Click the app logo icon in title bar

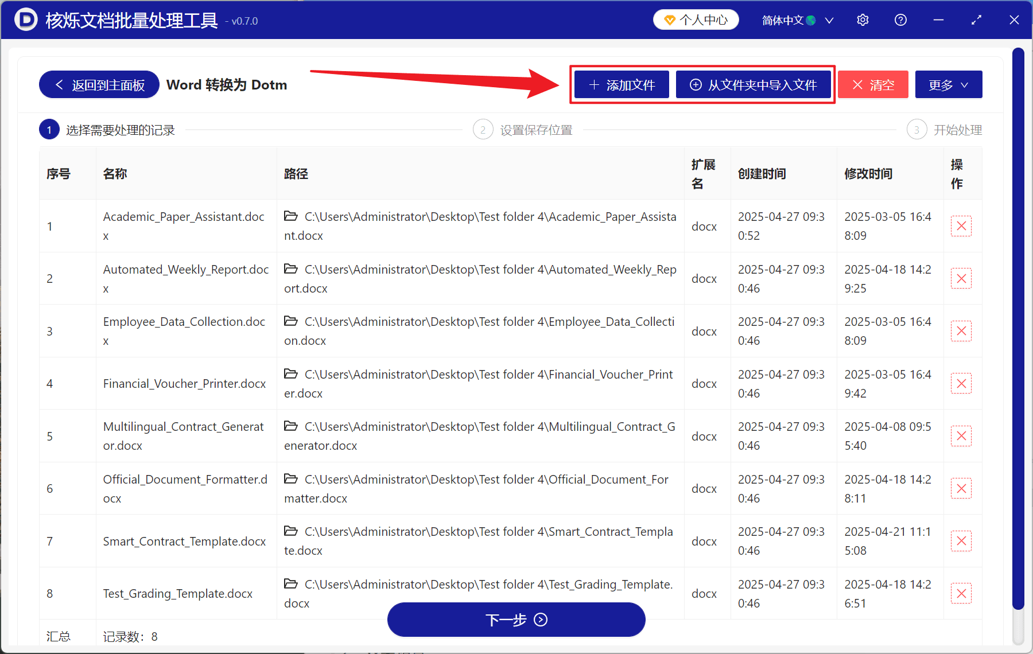pos(25,20)
